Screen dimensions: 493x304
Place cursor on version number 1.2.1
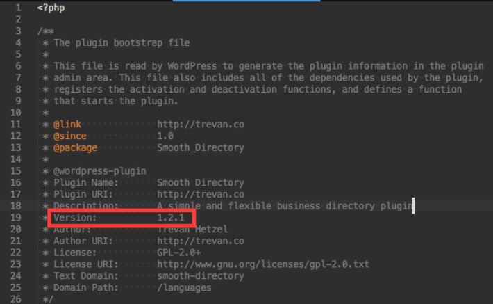tap(171, 217)
